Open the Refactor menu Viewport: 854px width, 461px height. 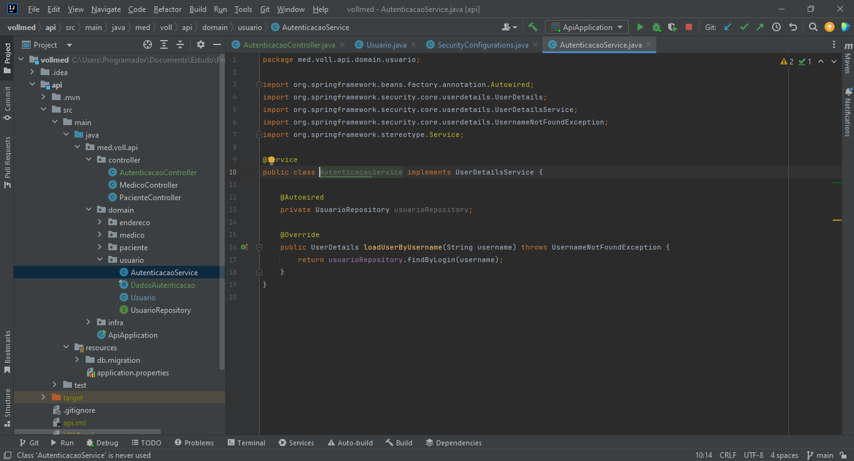point(167,9)
